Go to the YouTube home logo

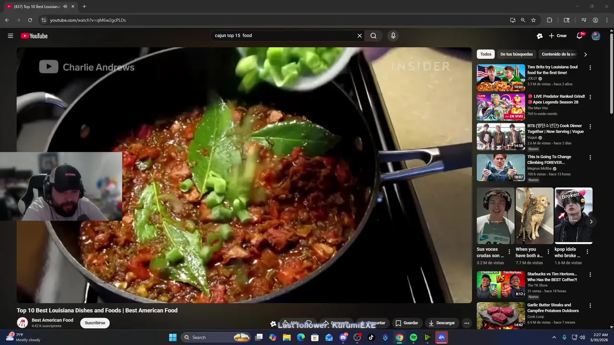tap(34, 36)
